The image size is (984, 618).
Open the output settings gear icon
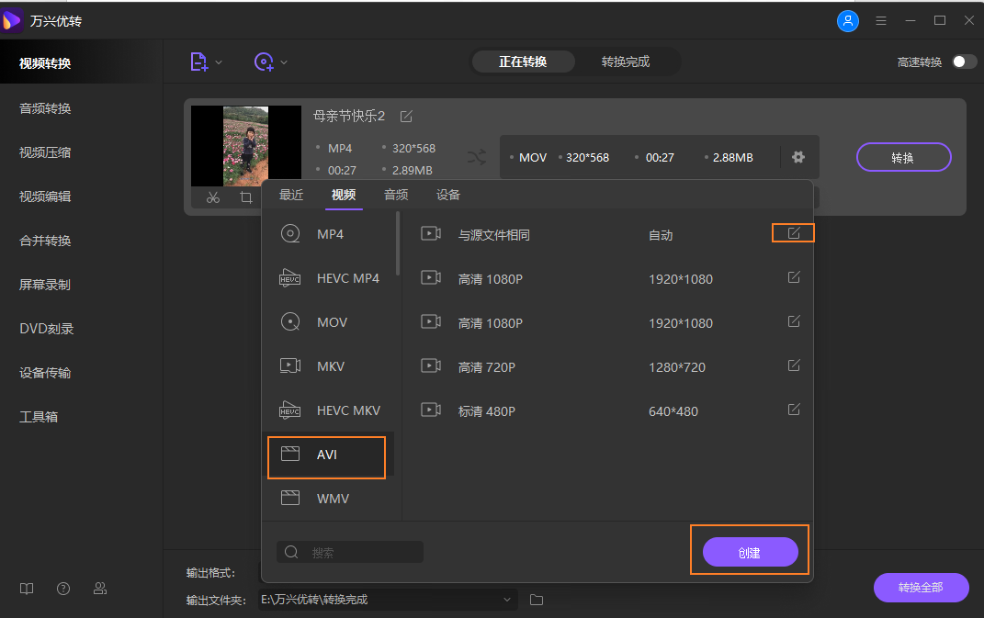[x=797, y=156]
